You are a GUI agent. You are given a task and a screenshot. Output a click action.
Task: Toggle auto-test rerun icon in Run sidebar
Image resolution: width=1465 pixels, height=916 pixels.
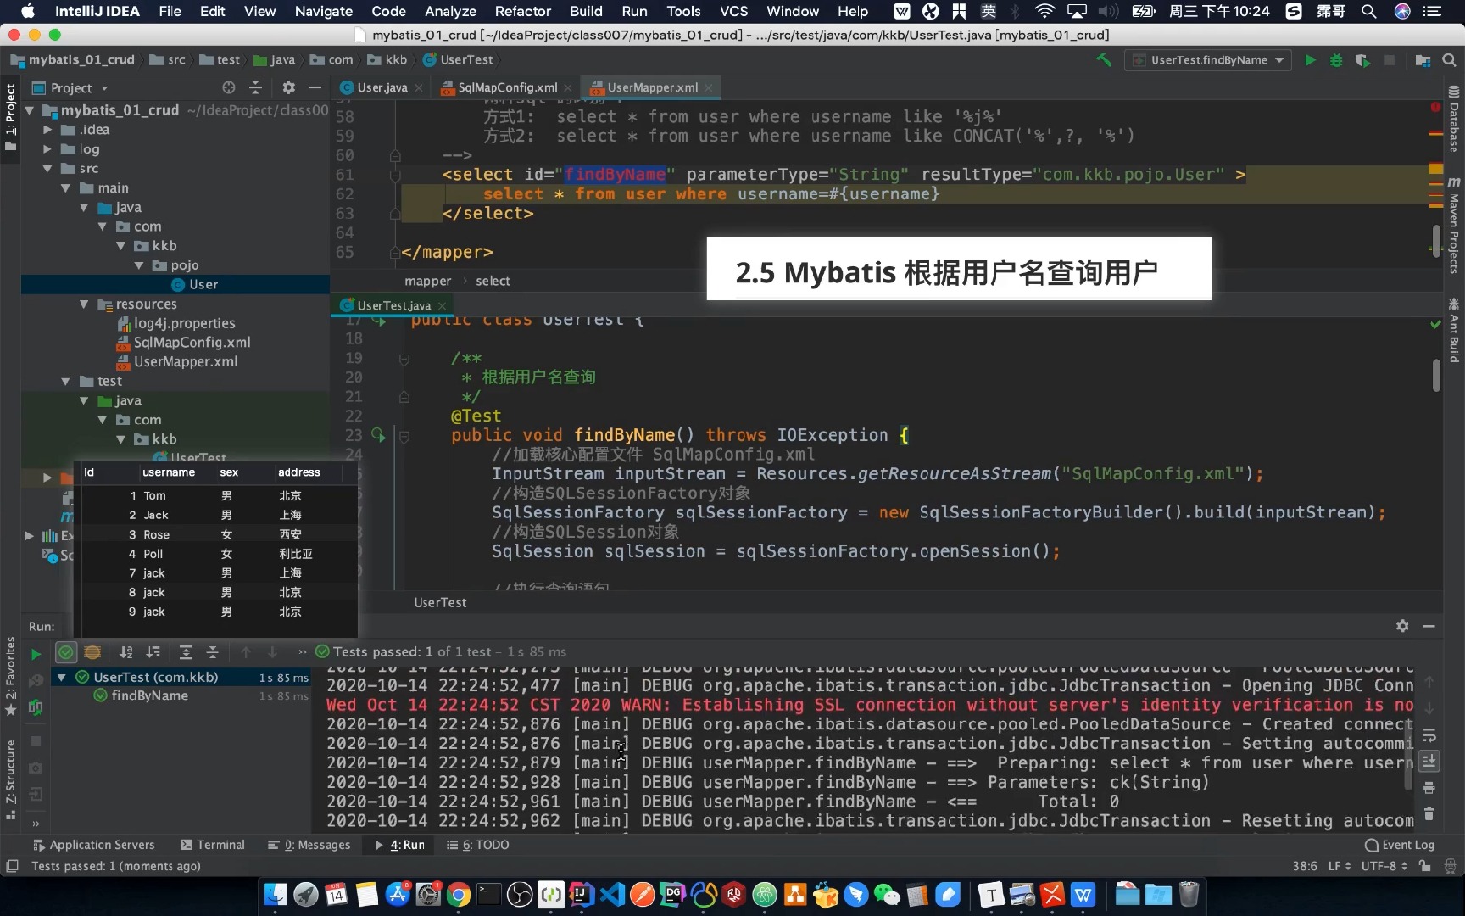pyautogui.click(x=36, y=707)
